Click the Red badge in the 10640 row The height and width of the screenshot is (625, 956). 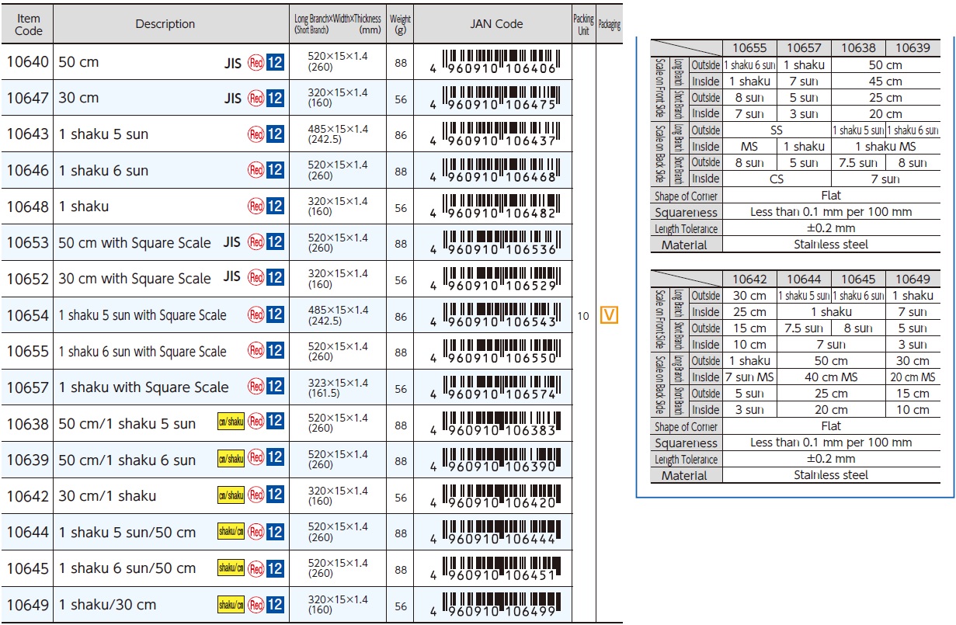tap(256, 62)
